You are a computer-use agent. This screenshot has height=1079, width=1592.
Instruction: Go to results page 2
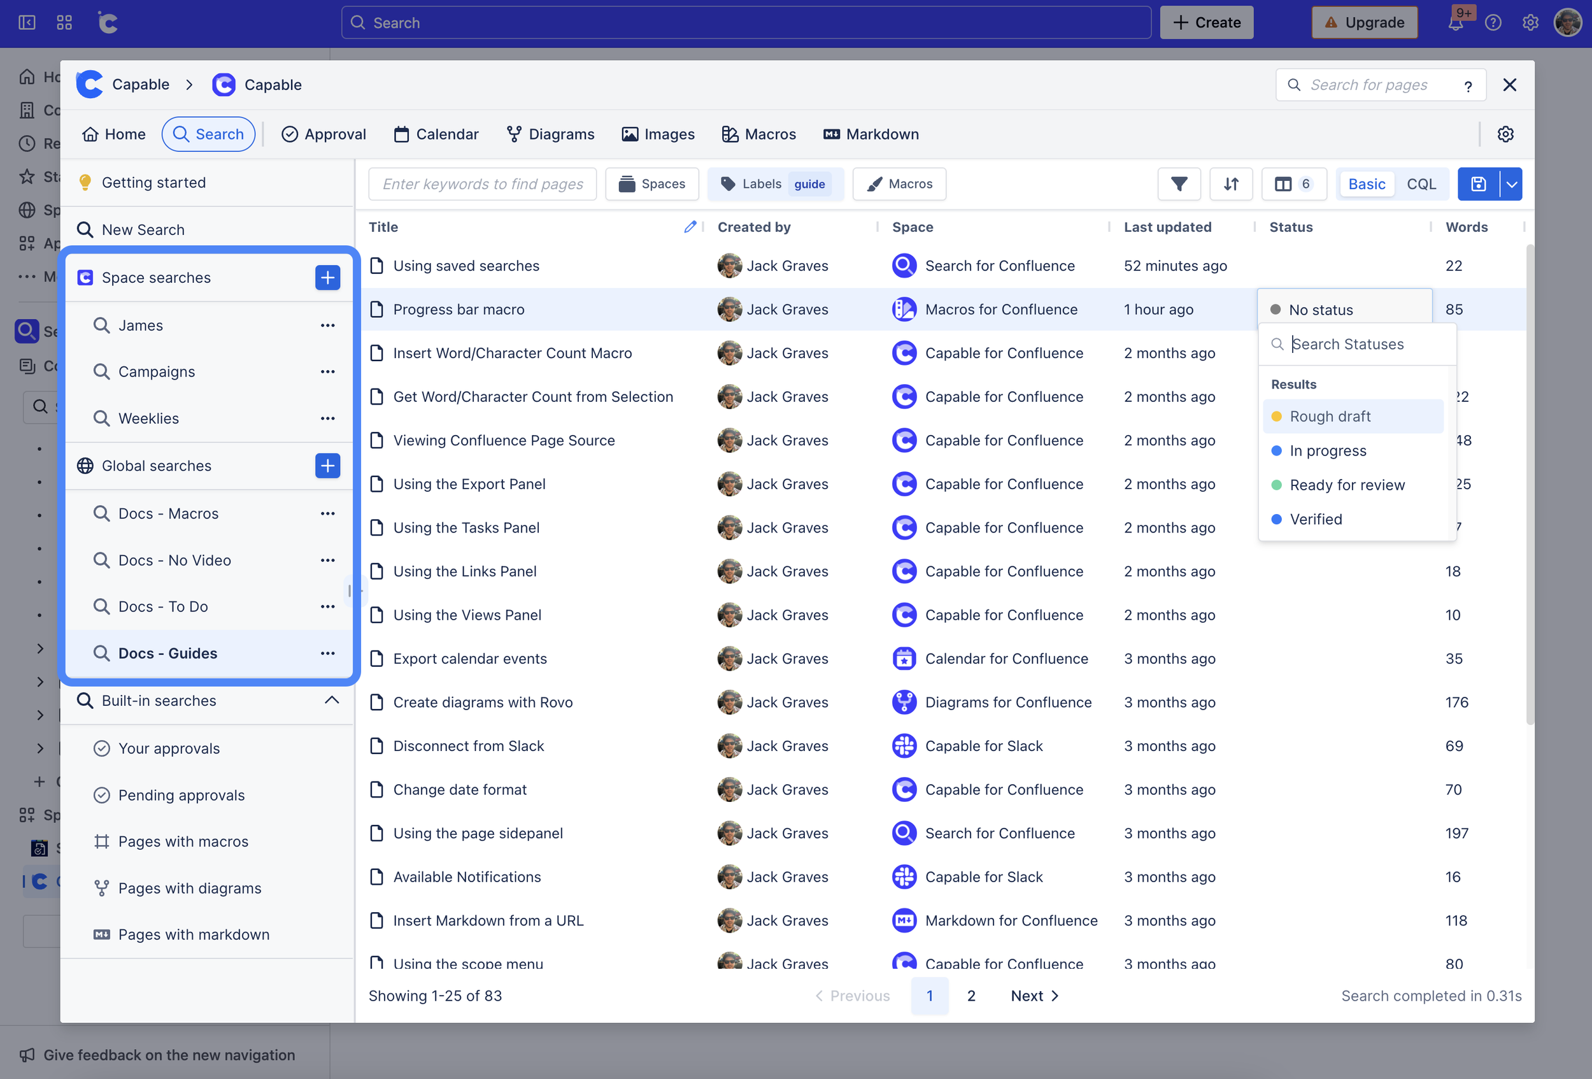(x=970, y=996)
